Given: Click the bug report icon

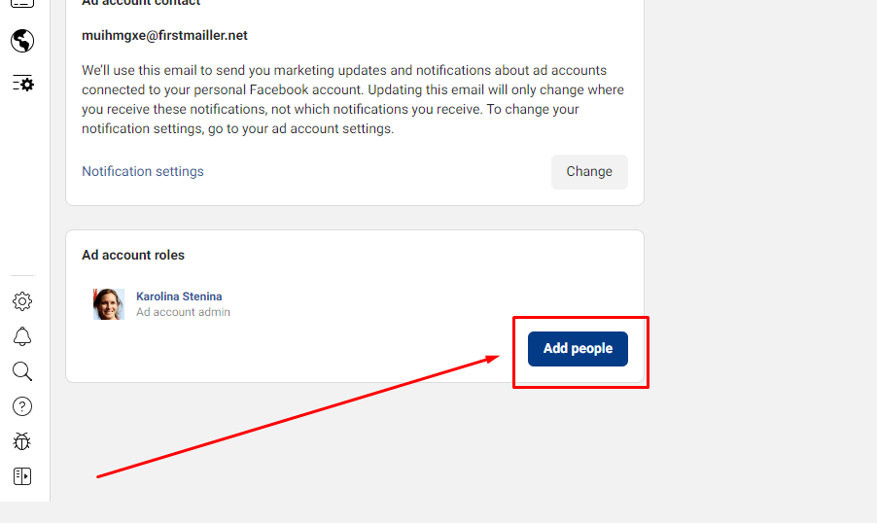Looking at the screenshot, I should 22,441.
